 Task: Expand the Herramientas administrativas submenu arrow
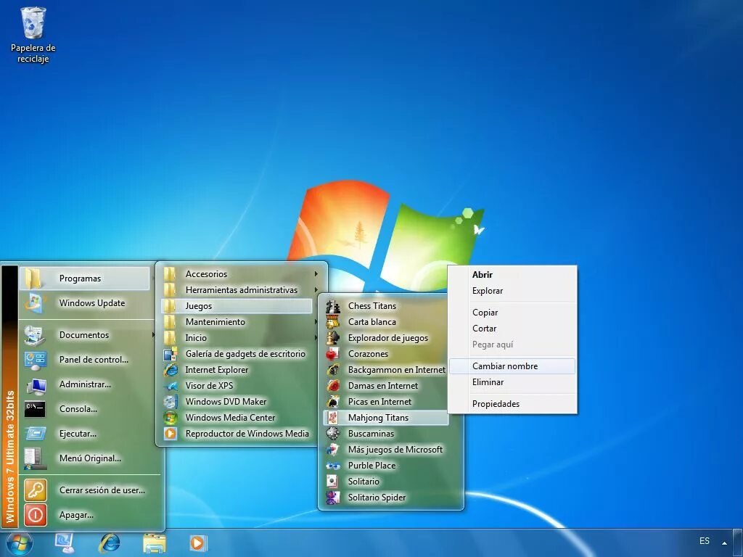316,290
